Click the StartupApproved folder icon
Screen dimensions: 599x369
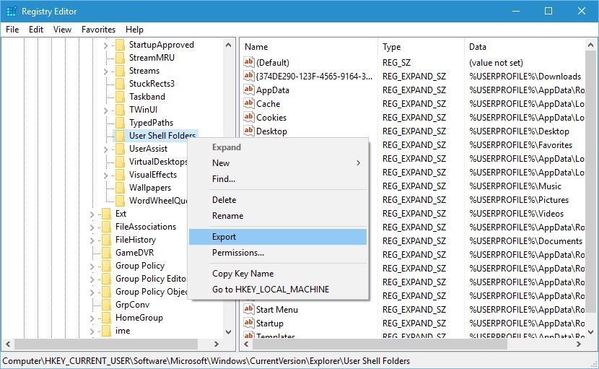tap(120, 45)
